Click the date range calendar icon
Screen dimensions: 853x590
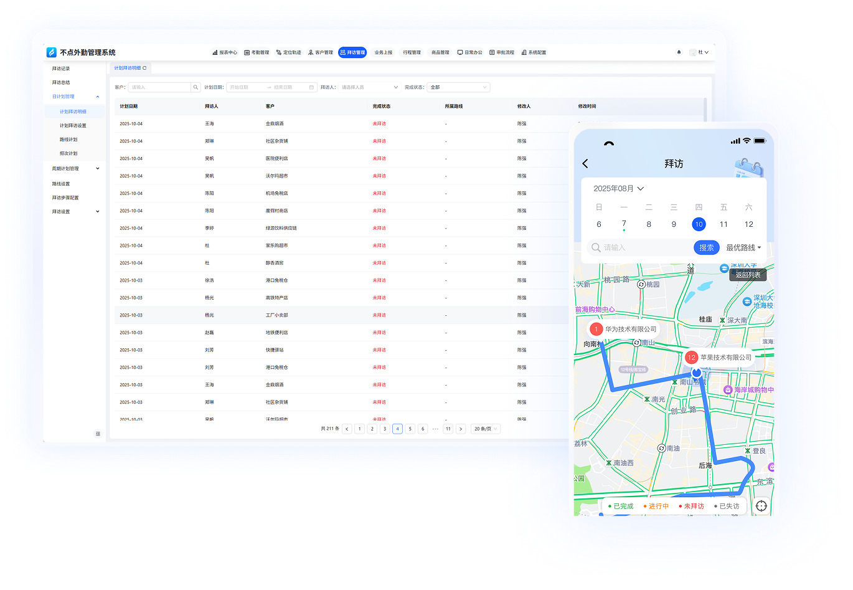(311, 87)
